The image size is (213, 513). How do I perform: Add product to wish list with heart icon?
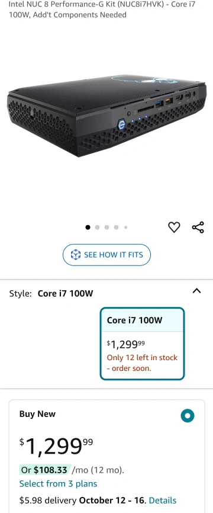coord(174,227)
